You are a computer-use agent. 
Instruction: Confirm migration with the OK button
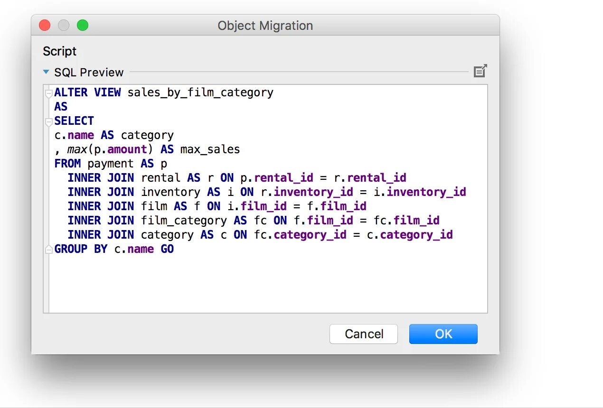point(443,334)
